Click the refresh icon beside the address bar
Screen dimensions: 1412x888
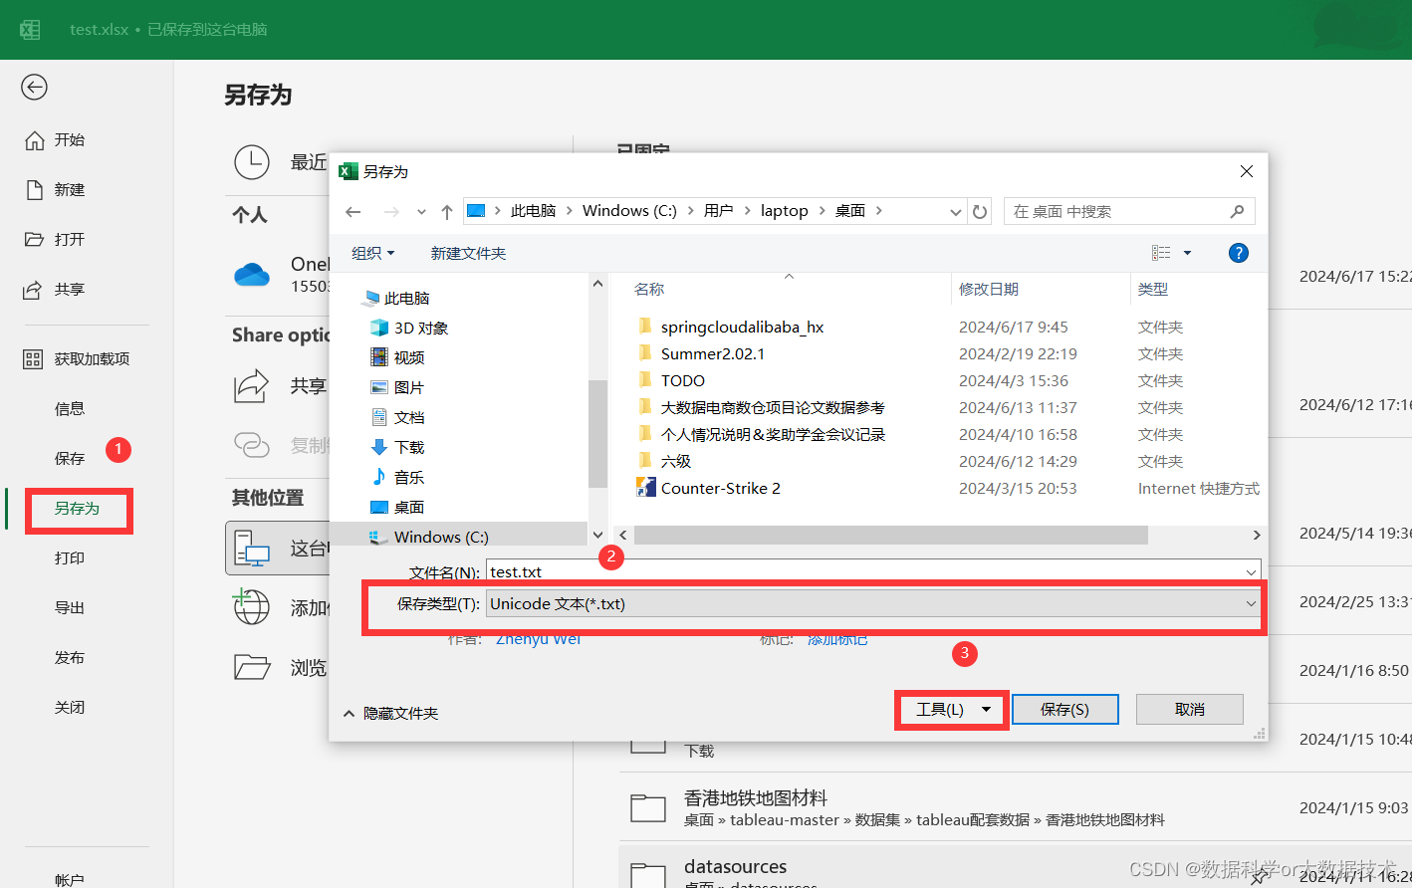[x=979, y=210]
